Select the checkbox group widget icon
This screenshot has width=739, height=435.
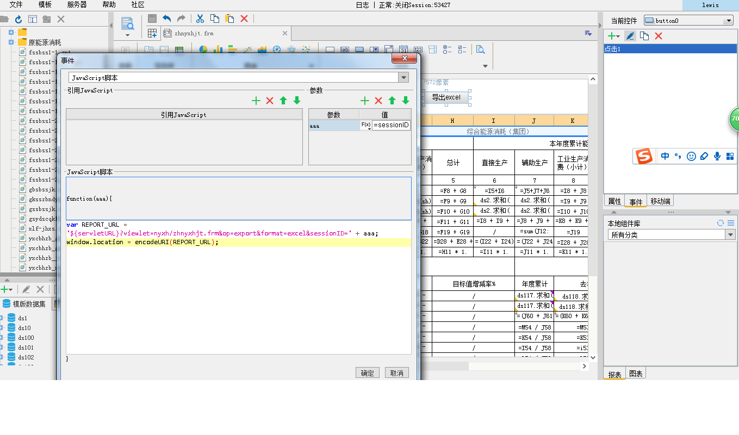point(462,49)
